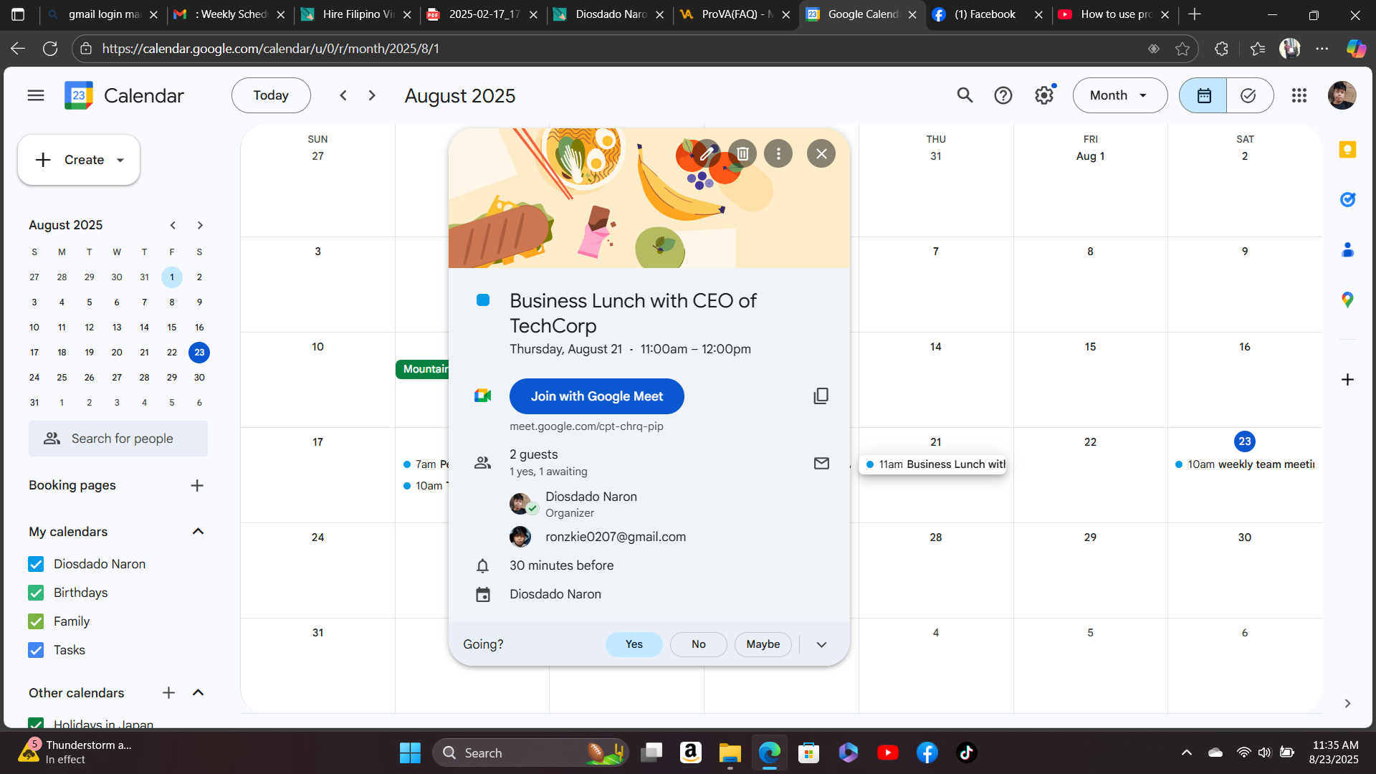1376x774 pixels.
Task: Click Join with Google Meet button
Action: coord(596,396)
